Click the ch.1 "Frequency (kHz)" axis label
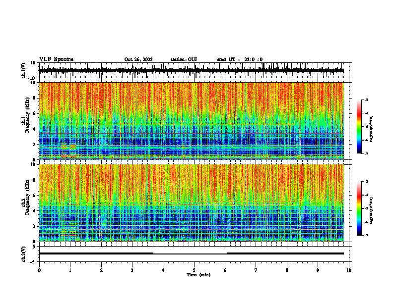This screenshot has width=393, height=303. pos(28,115)
